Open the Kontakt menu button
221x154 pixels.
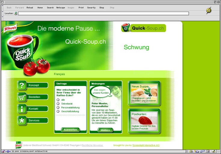coord(37,109)
